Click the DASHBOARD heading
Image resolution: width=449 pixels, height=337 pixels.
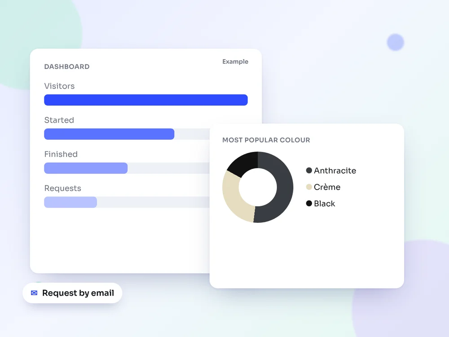click(67, 67)
